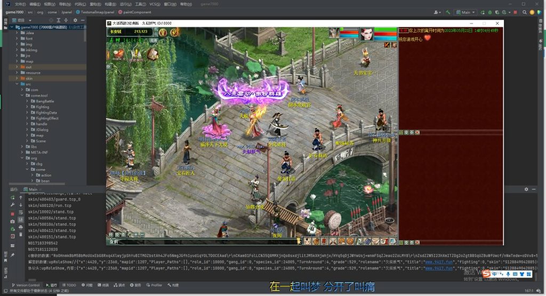
Task: Click the red Stop button in Run panel
Action: [12, 213]
